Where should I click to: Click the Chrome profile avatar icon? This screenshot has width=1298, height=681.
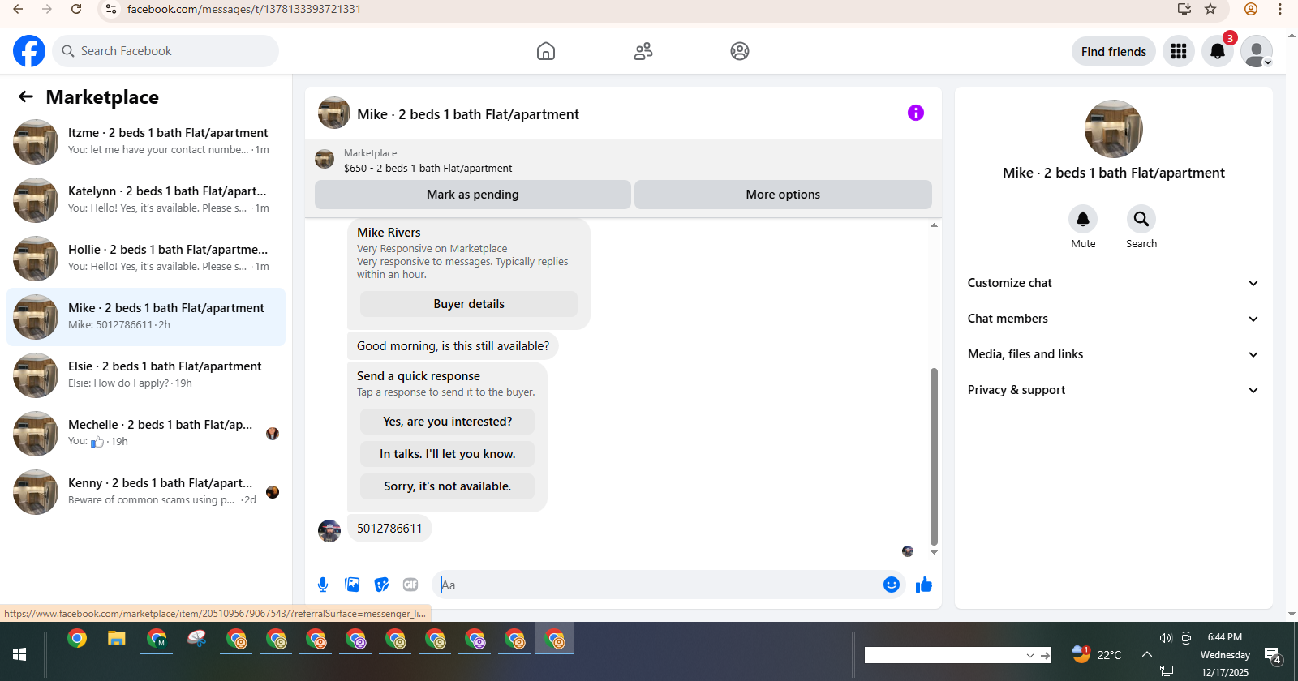[x=1251, y=9]
